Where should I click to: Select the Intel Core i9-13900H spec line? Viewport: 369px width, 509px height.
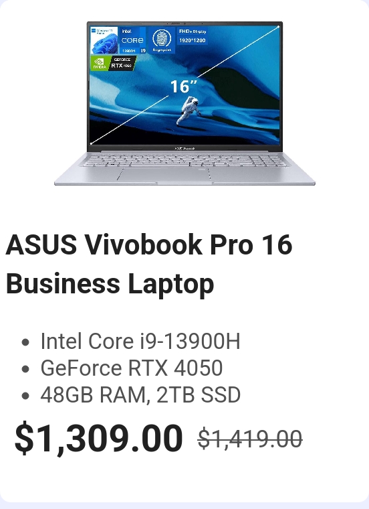click(140, 342)
